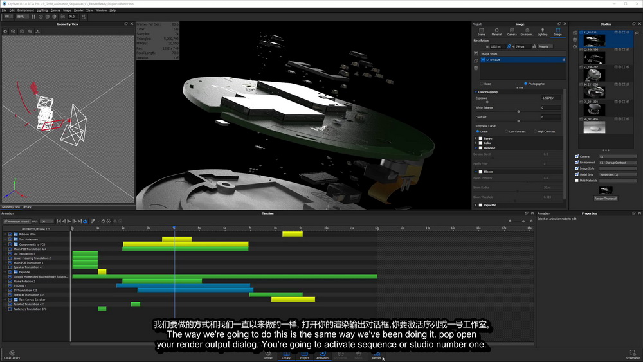Switch to the Camera tab in Project
Viewport: 643px width, 362px height.
click(x=512, y=32)
